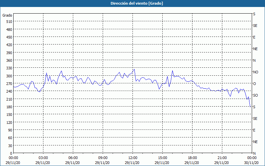Select the 09:00 time axis label
Screen dimensions: 265x166
tap(103, 158)
